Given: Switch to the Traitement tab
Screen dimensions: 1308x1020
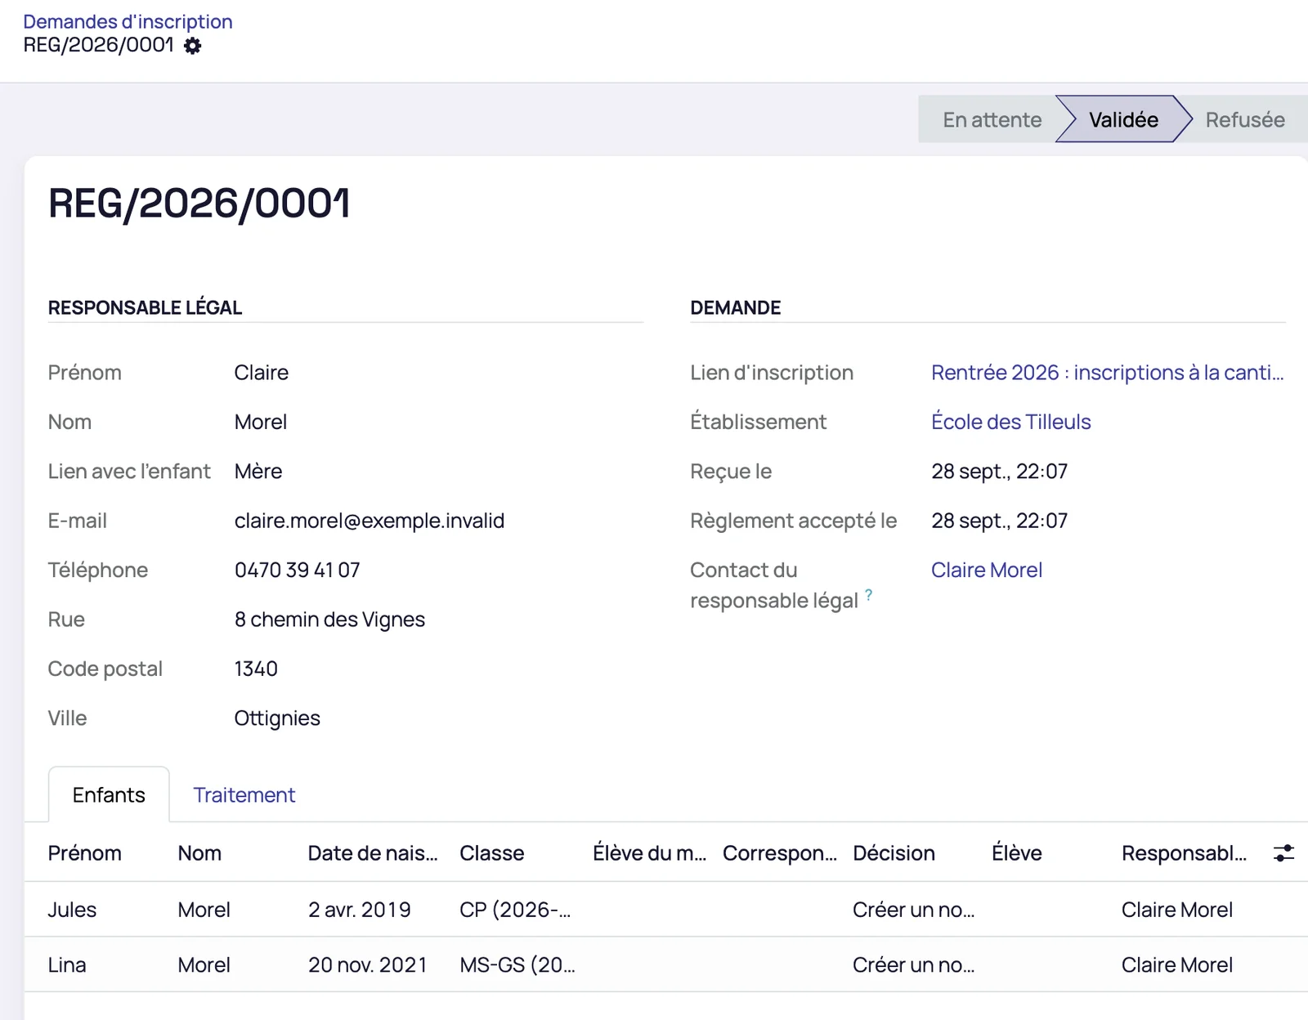Looking at the screenshot, I should [244, 795].
